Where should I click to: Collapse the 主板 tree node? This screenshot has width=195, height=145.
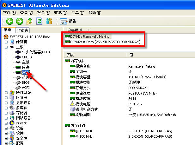click(x=6, y=47)
